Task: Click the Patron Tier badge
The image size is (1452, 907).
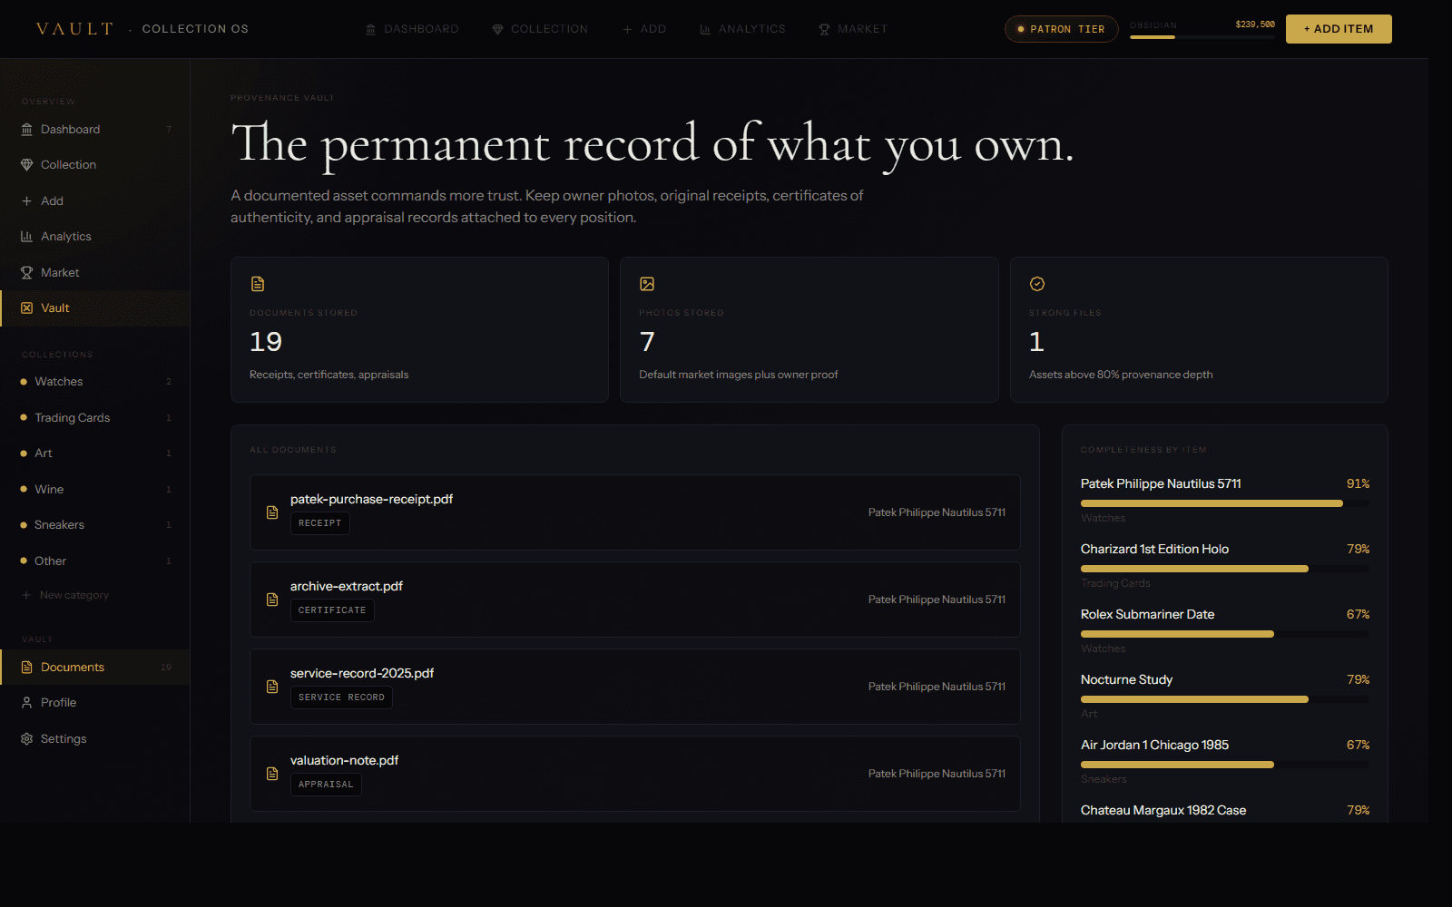Action: point(1061,29)
